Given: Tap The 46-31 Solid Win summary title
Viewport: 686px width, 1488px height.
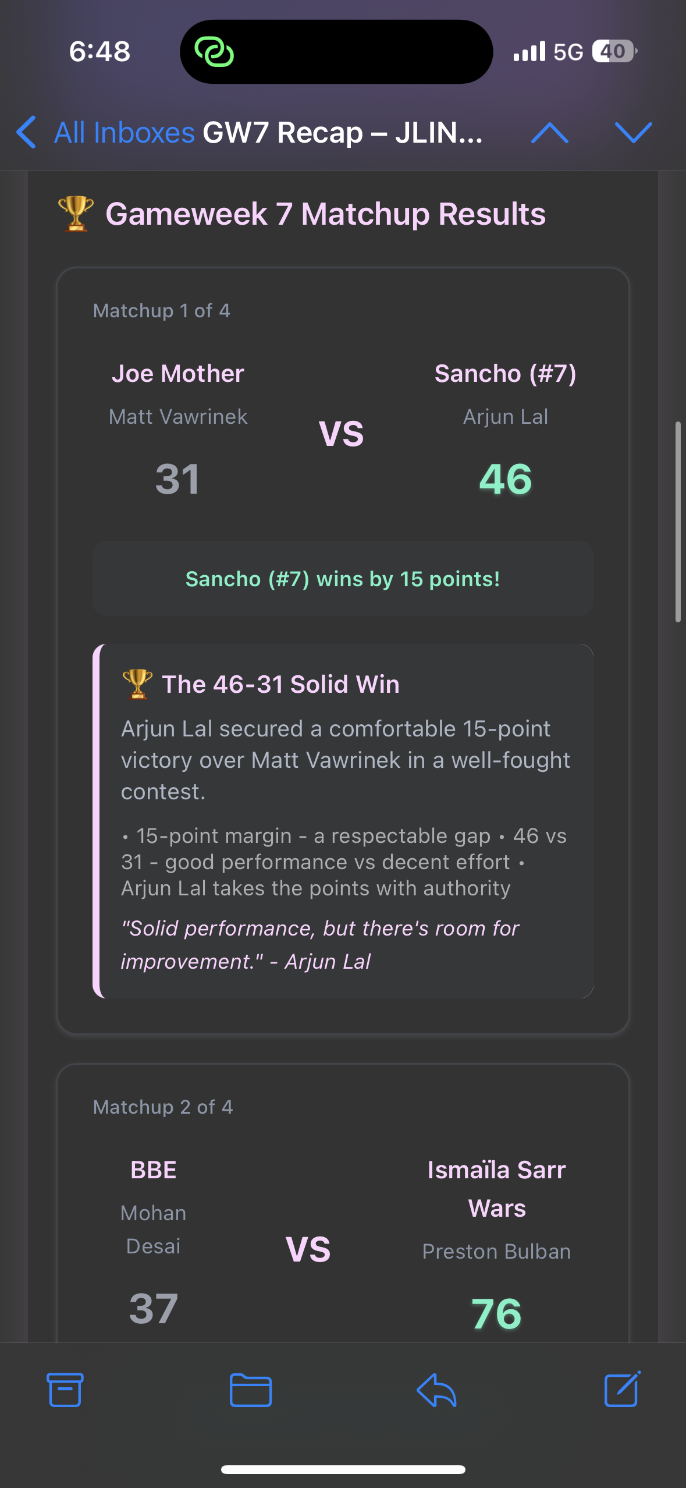Looking at the screenshot, I should [x=280, y=685].
